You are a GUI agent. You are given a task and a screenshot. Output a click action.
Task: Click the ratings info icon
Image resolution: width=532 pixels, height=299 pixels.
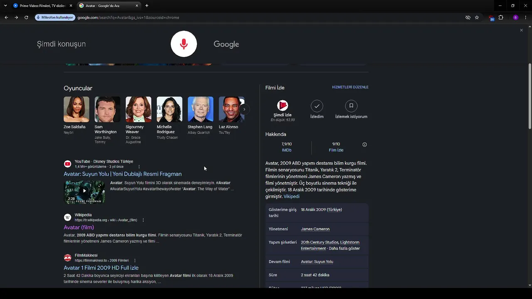pos(365,145)
